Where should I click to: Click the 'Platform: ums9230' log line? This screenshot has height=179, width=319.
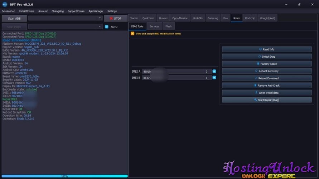pos(14,73)
